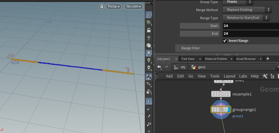The height and width of the screenshot is (133, 279).
Task: Toggle the display materials checker sphere icon
Action: point(149,77)
